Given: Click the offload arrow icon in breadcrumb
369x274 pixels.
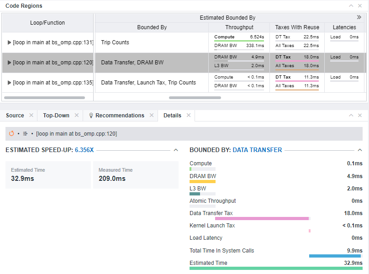Looking at the screenshot, I should 25,134.
